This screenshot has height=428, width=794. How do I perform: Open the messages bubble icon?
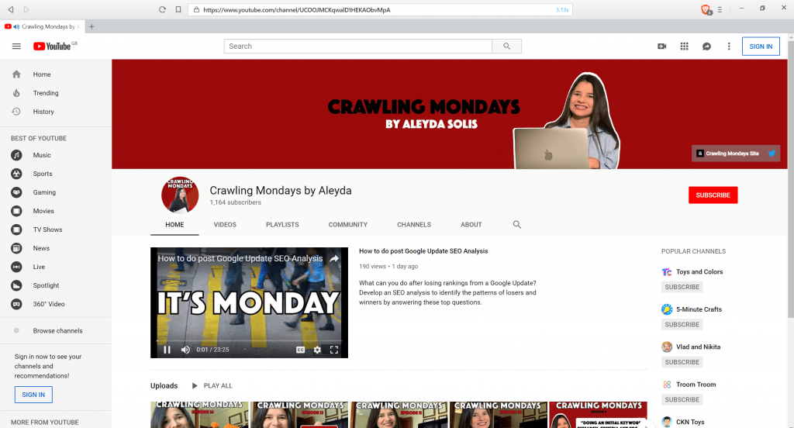706,46
